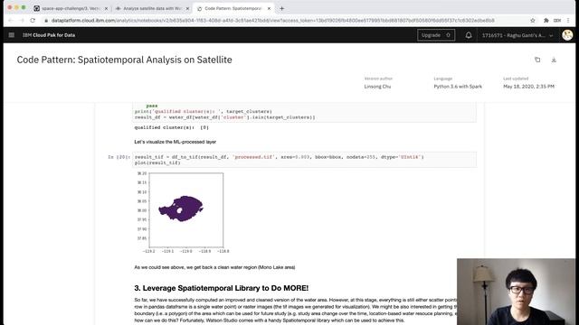Select the Code Pattern Spatiotemporal tab
579x325 pixels.
tap(233, 8)
